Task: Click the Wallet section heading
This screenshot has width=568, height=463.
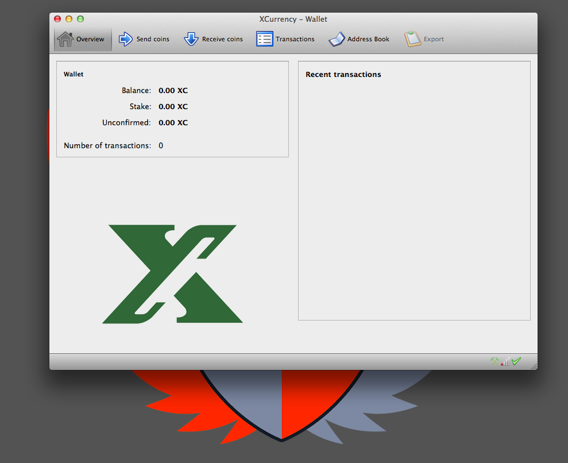Action: 74,74
